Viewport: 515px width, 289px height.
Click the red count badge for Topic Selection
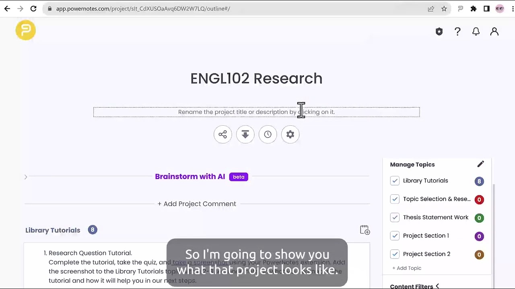tap(479, 199)
